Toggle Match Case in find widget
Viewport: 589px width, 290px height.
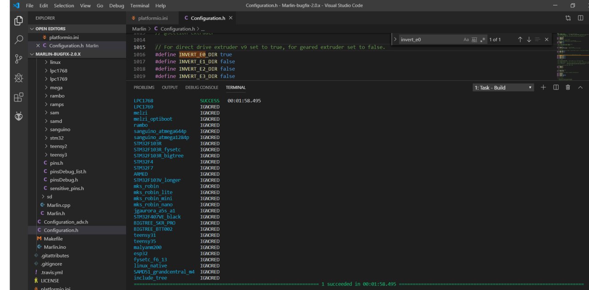(x=466, y=39)
